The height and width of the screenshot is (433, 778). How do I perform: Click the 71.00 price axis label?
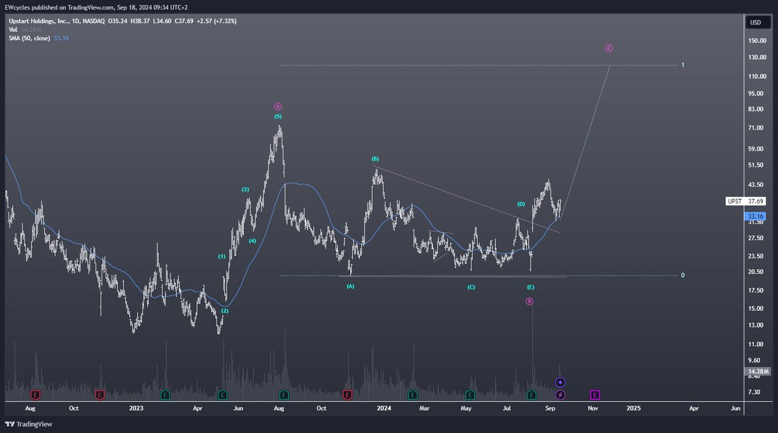[756, 128]
